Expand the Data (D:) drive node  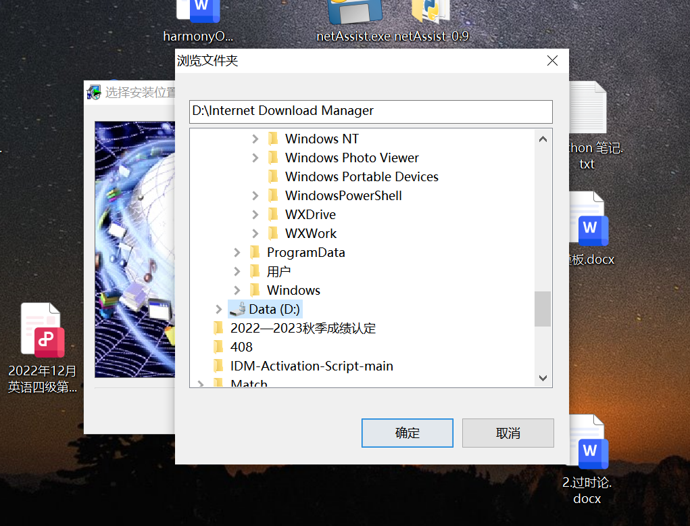tap(219, 310)
